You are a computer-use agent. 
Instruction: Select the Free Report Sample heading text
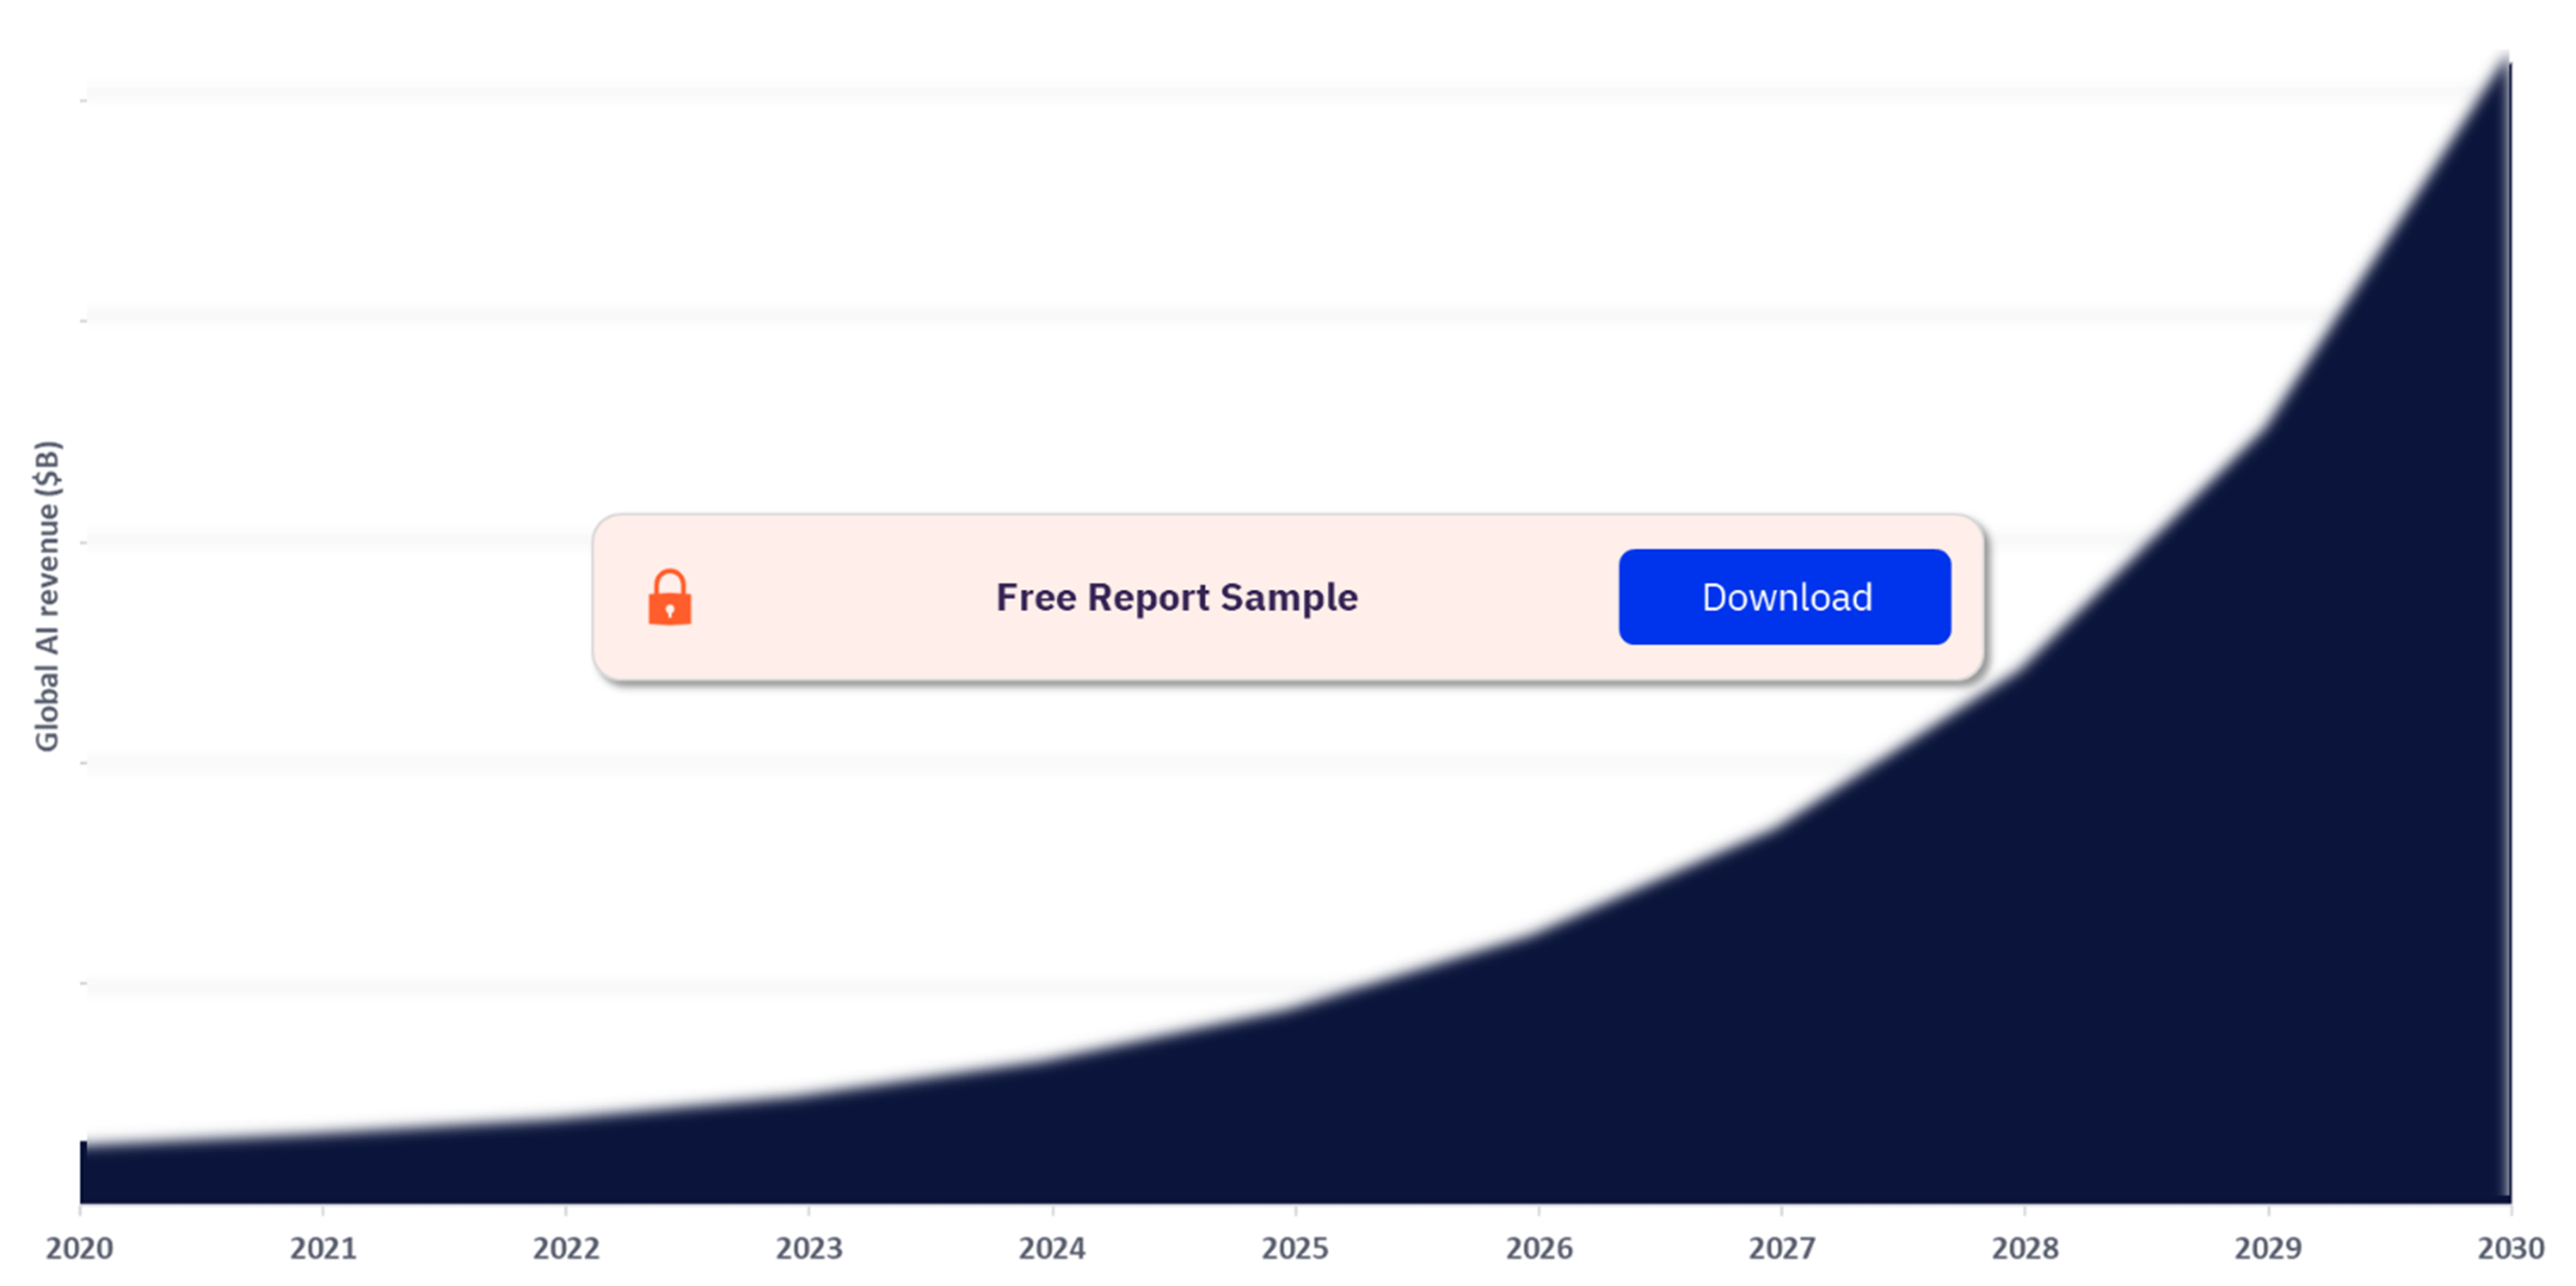[x=1176, y=597]
